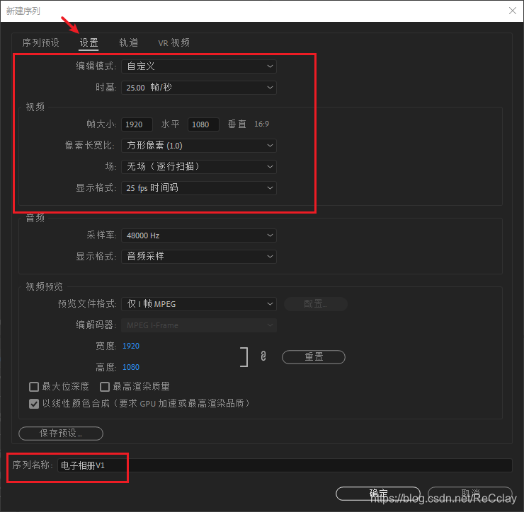Enable 最大位深度 checkbox
This screenshot has height=512, width=524.
click(34, 387)
